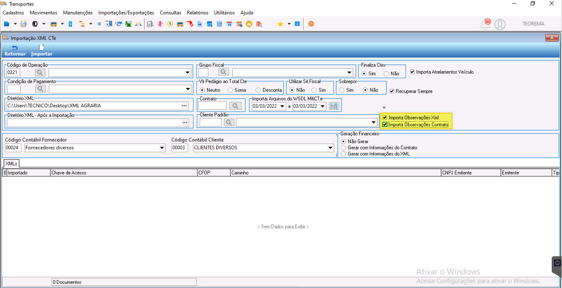Select Soma for Vlr Pedágio
Screen dimensions: 562x288
tap(230, 90)
